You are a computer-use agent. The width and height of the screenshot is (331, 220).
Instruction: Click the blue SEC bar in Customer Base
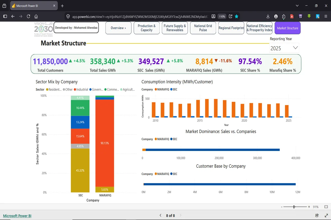(220, 184)
